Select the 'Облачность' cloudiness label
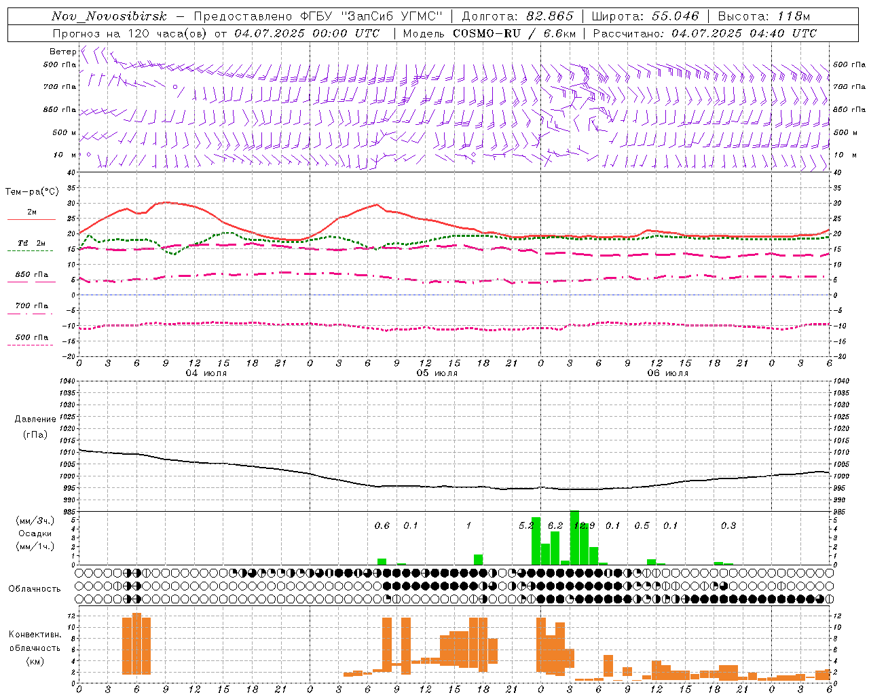 35,588
